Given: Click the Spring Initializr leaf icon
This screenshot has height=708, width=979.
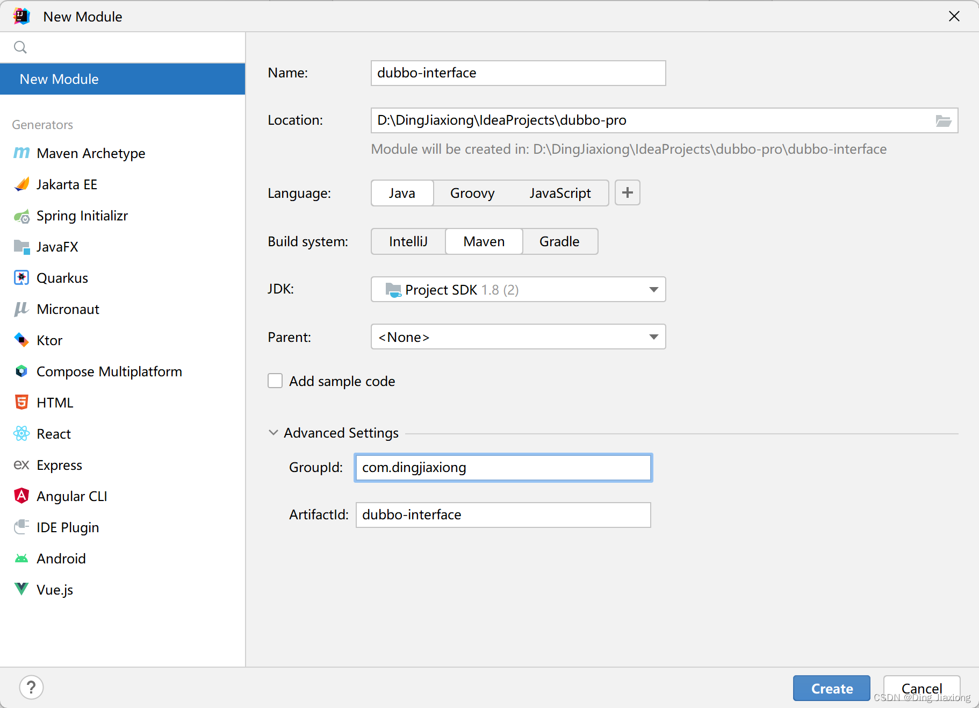Looking at the screenshot, I should click(x=21, y=216).
